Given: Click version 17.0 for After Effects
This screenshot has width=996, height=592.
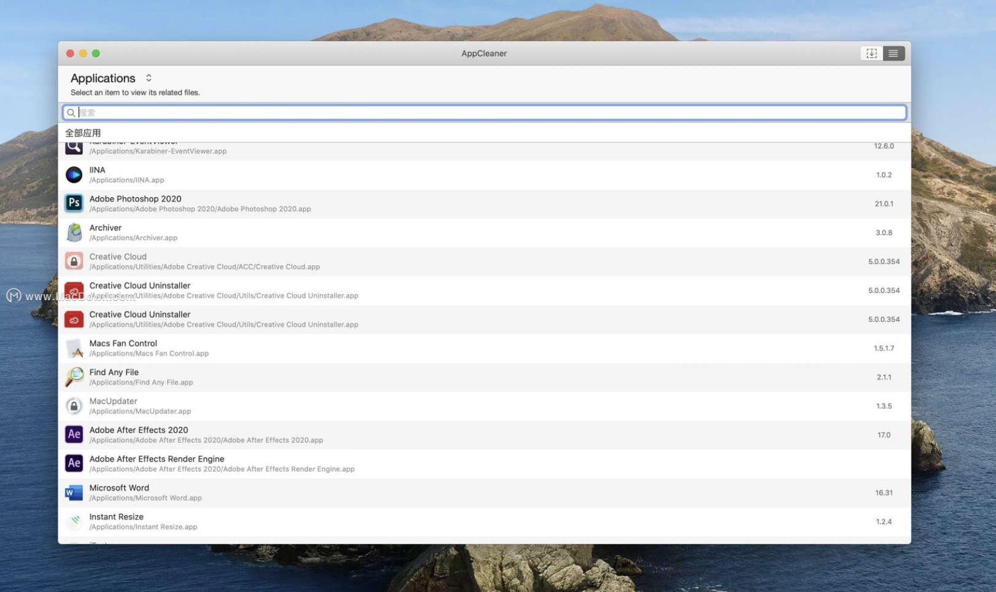Looking at the screenshot, I should (x=884, y=435).
